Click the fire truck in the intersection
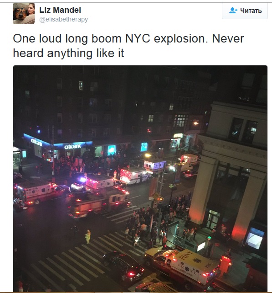 point(99,203)
